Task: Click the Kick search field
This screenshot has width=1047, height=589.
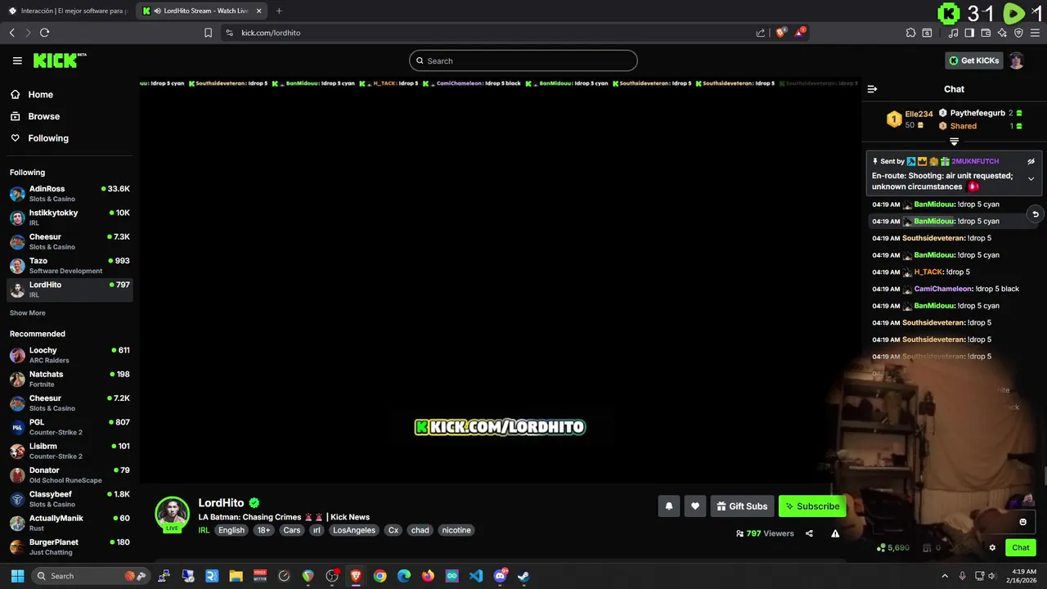Action: click(523, 61)
